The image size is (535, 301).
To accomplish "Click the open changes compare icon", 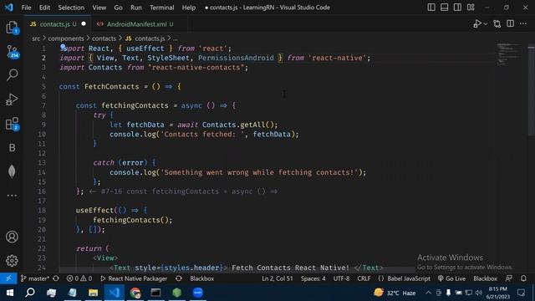I will tap(497, 23).
